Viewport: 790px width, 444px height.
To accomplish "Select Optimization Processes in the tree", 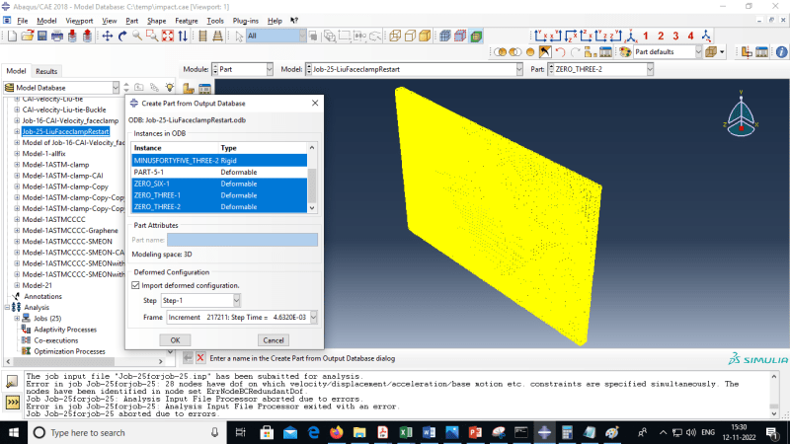I will tap(69, 351).
